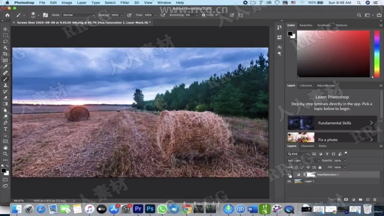The height and width of the screenshot is (216, 384).
Task: Select the Hand tool
Action: click(5, 148)
